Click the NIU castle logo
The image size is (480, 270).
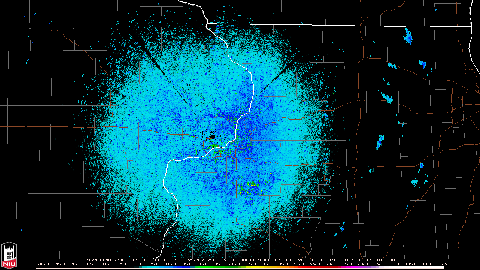(x=9, y=255)
